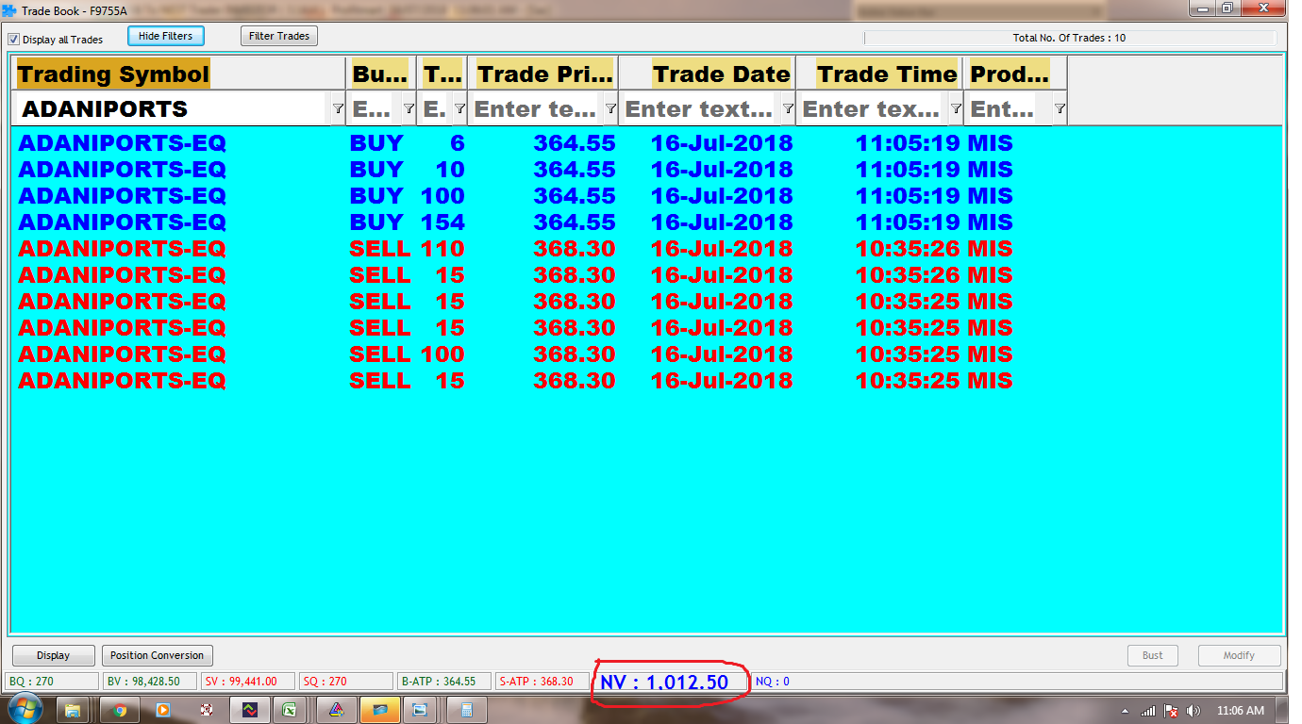Open Buy/Sell column filter funnel
1302x724 pixels.
[409, 109]
